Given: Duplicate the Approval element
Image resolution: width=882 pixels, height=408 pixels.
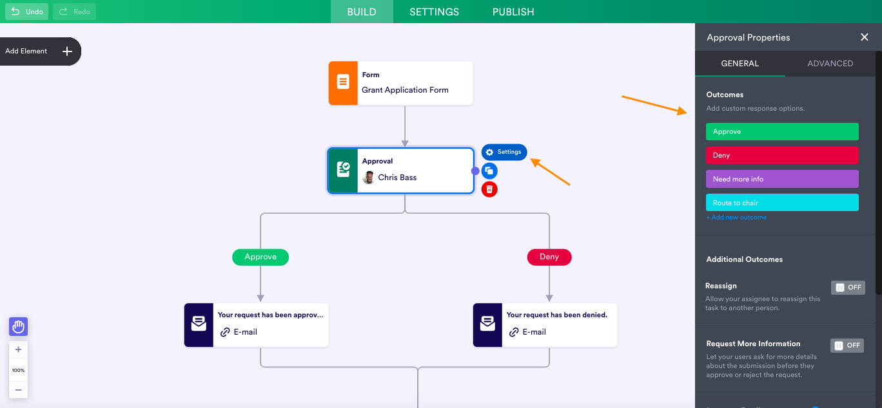Looking at the screenshot, I should click(x=489, y=171).
